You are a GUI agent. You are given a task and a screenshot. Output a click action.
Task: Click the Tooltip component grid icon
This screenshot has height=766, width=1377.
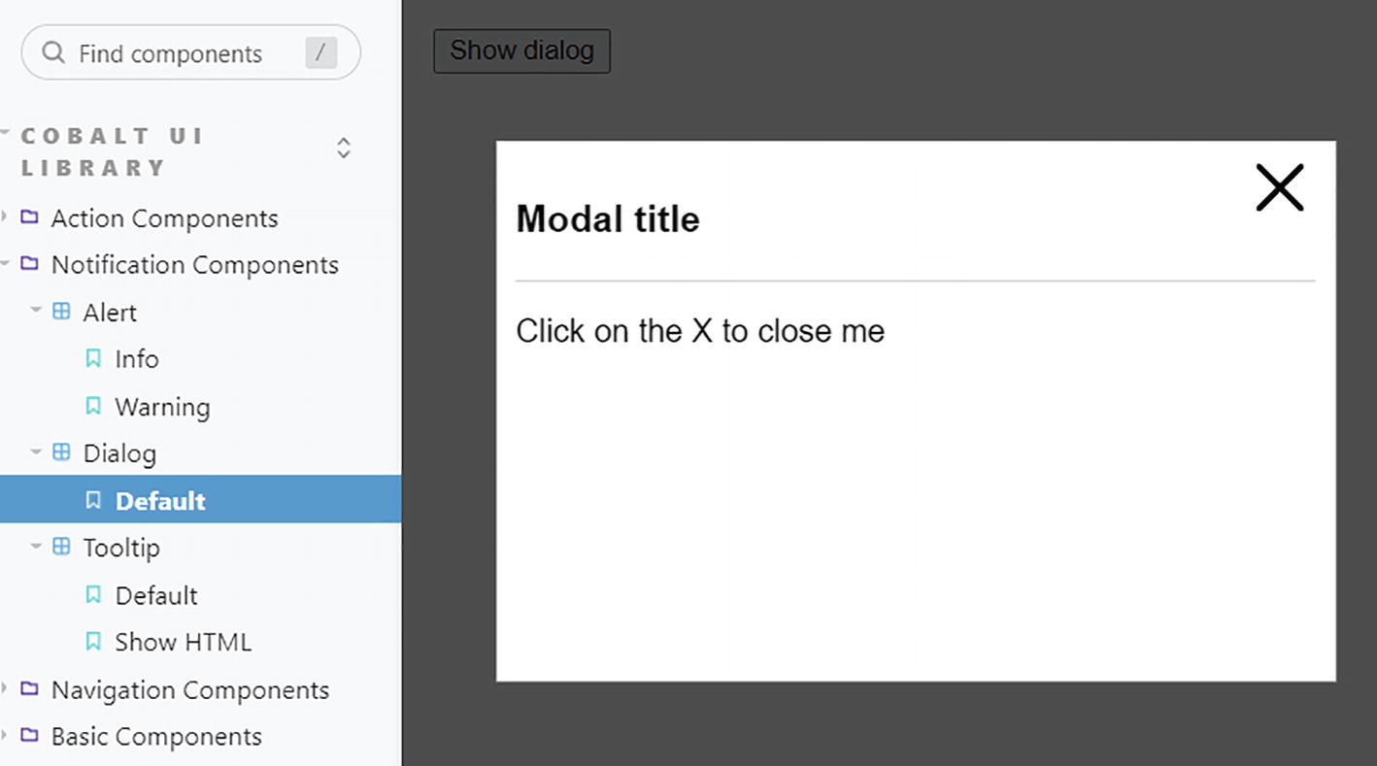pos(61,547)
